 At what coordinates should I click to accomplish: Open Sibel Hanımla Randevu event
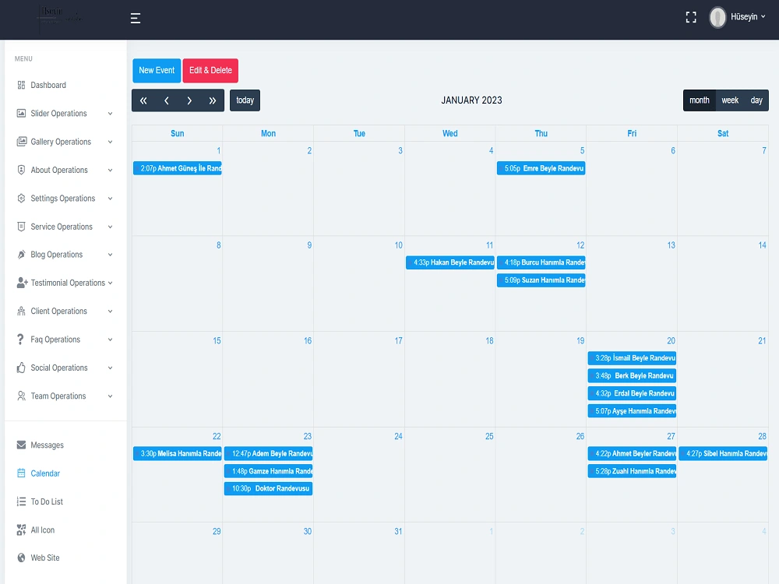[723, 453]
